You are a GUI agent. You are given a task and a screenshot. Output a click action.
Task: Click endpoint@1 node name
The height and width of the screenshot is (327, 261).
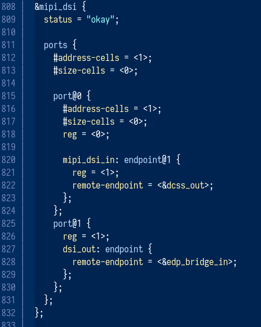point(147,160)
